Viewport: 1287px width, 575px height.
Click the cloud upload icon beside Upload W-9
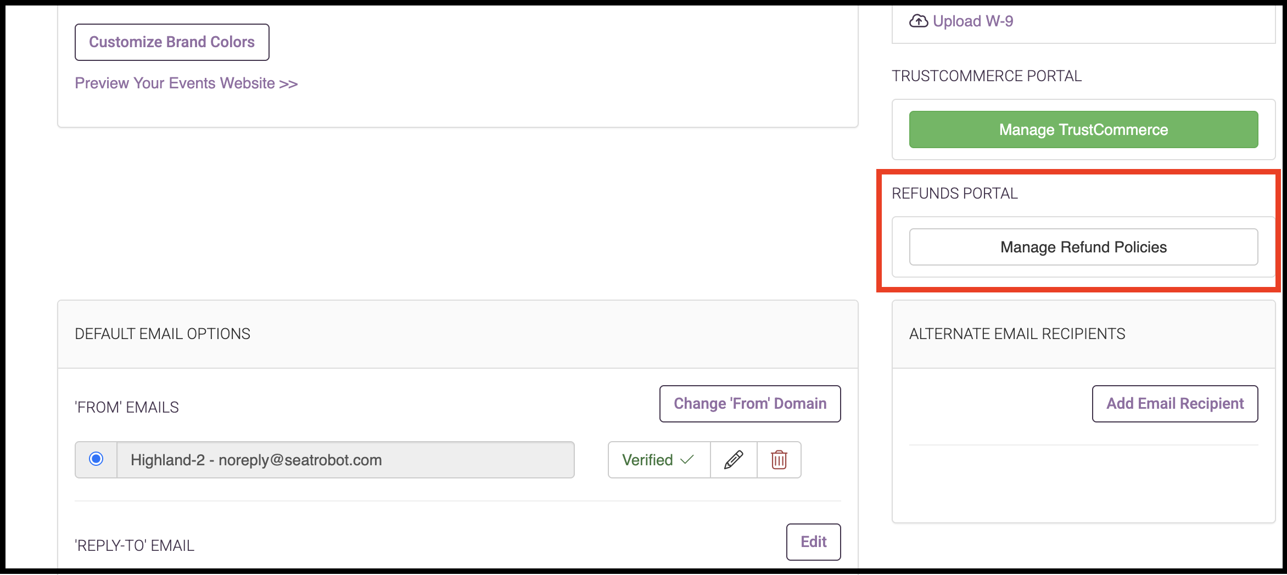tap(919, 21)
